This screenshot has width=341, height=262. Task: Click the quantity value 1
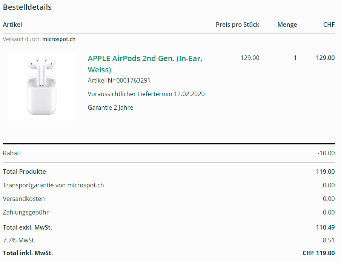click(x=295, y=58)
